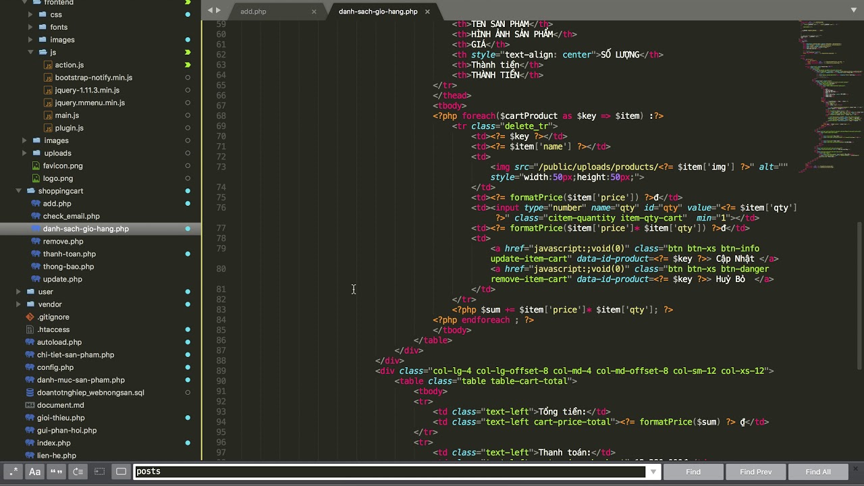Click the image file icon for logo.png

coord(36,178)
